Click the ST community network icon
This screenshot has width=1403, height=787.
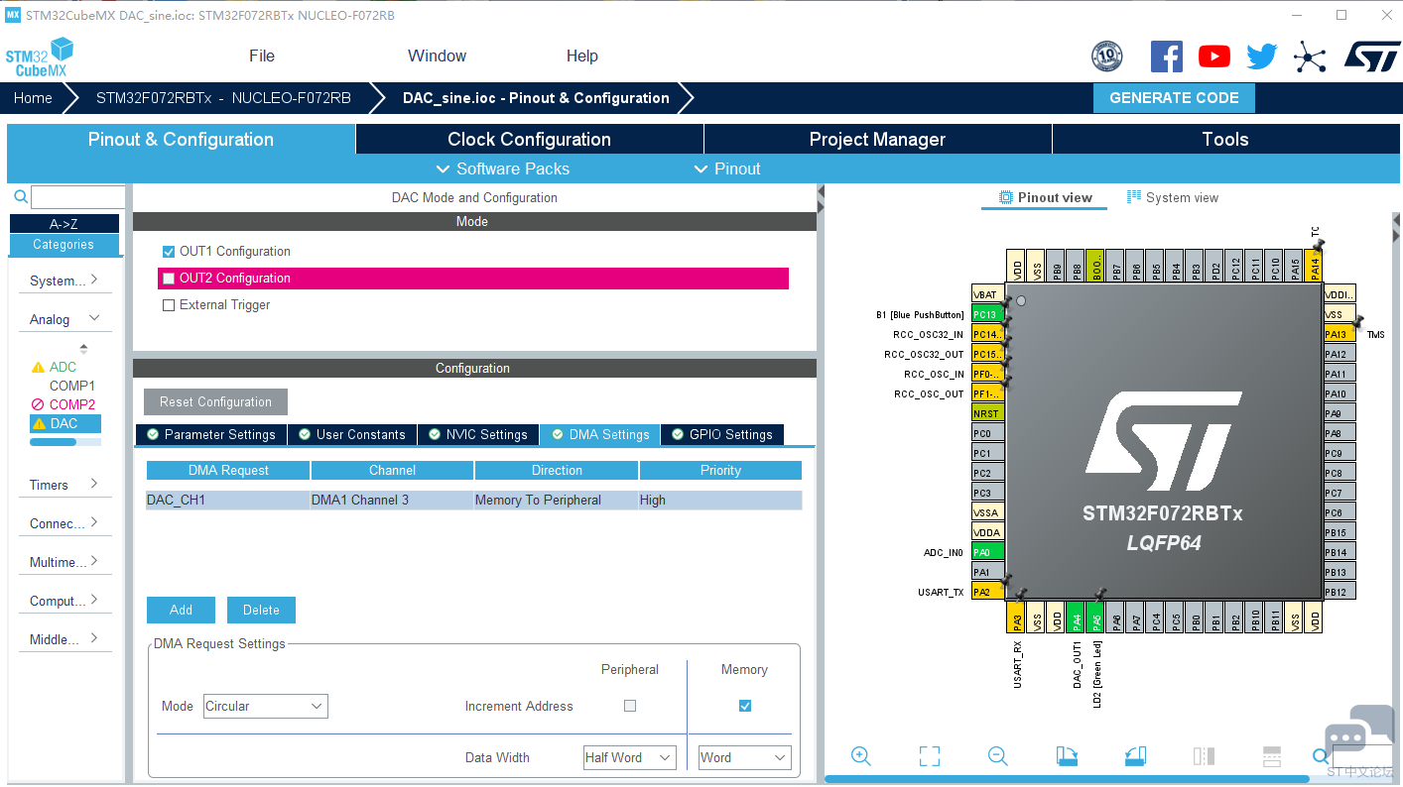coord(1310,56)
